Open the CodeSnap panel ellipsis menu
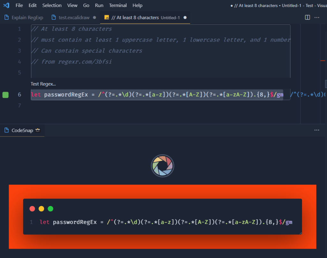 (317, 130)
